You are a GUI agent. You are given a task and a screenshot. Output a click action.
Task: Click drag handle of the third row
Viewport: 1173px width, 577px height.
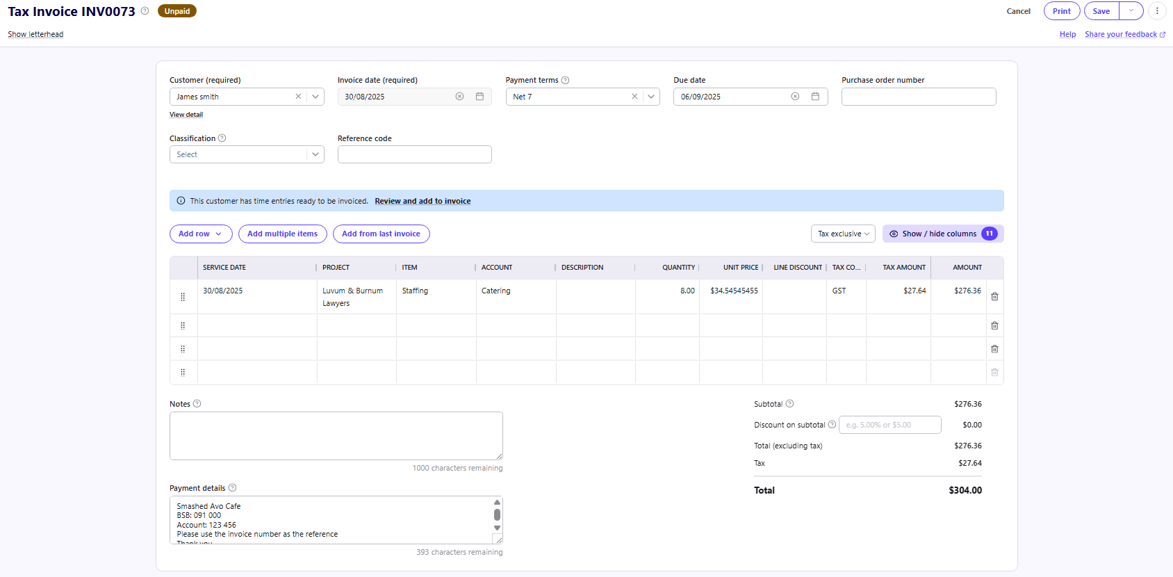tap(183, 349)
